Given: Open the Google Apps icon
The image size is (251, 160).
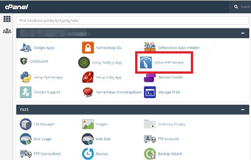Looking at the screenshot, I should 26,48.
